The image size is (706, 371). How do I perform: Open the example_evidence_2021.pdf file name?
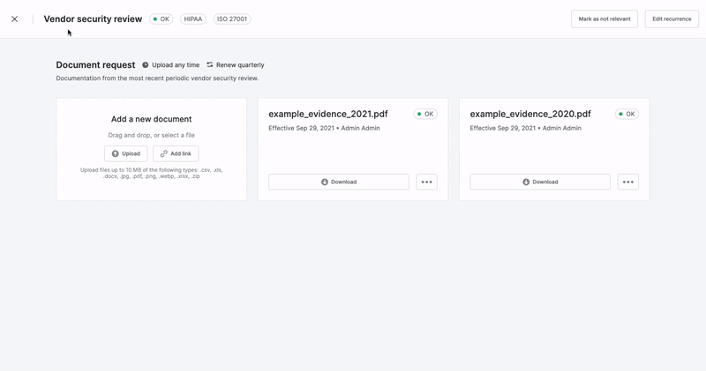click(328, 115)
